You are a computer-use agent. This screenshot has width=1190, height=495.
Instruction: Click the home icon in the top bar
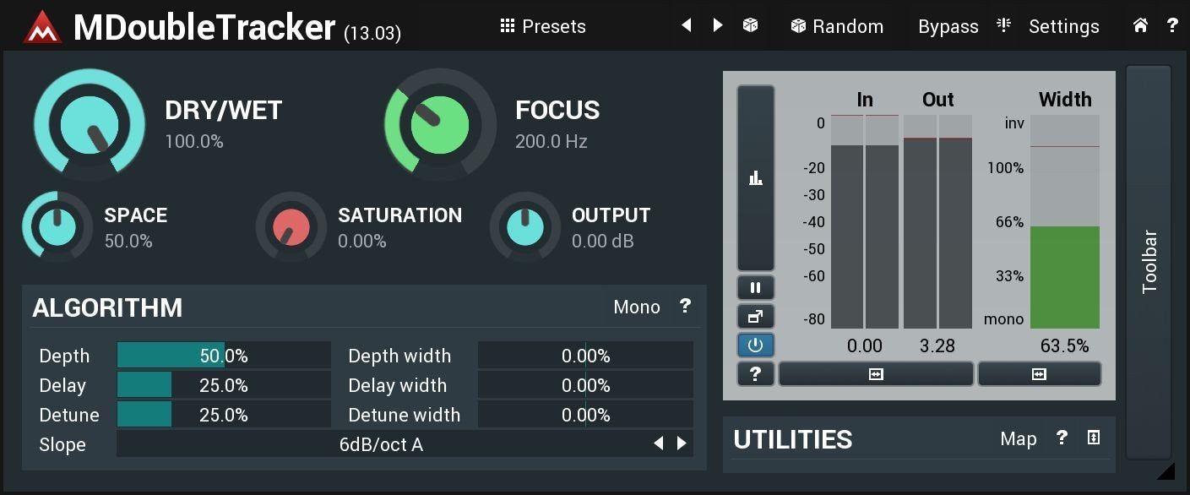(1139, 25)
